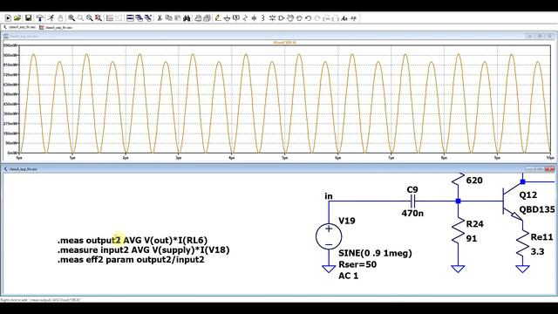The height and width of the screenshot is (314, 558).
Task: Click the Autorange plot icon
Action: pos(110,17)
